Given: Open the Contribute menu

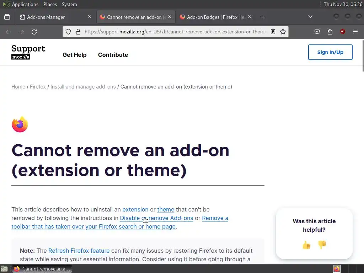Looking at the screenshot, I should click(113, 55).
